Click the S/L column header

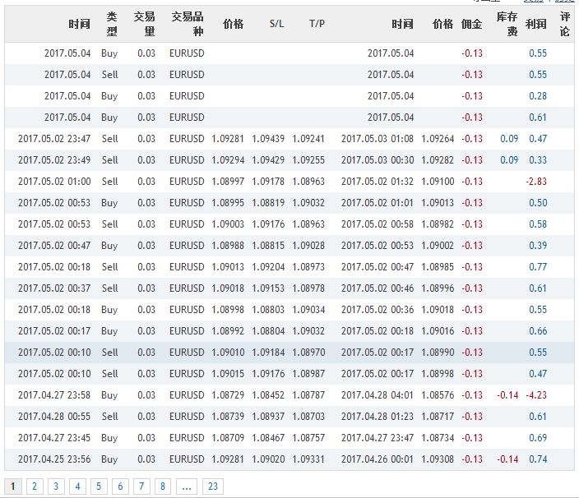[276, 24]
